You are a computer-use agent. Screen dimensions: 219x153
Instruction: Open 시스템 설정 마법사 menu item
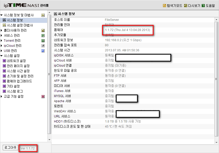pos(18,25)
